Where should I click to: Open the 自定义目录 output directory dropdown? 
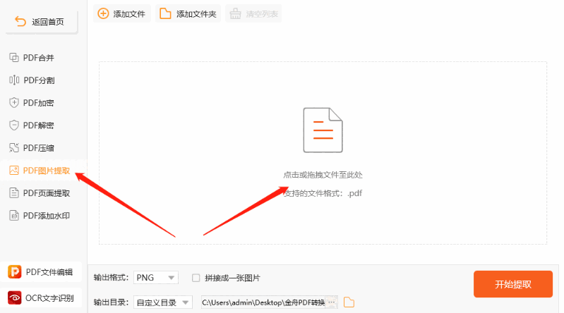pyautogui.click(x=163, y=302)
